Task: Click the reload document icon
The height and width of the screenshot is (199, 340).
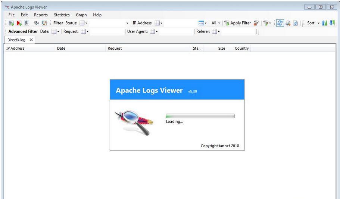Action: click(x=295, y=23)
